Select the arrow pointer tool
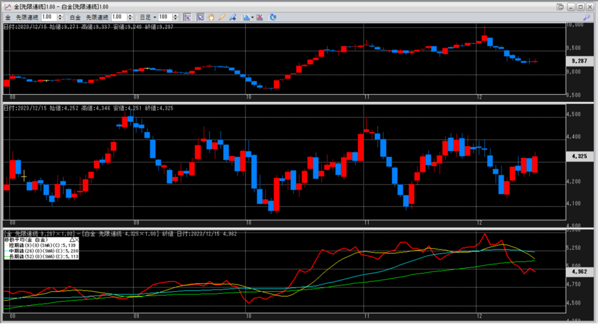The image size is (598, 324). click(x=200, y=17)
